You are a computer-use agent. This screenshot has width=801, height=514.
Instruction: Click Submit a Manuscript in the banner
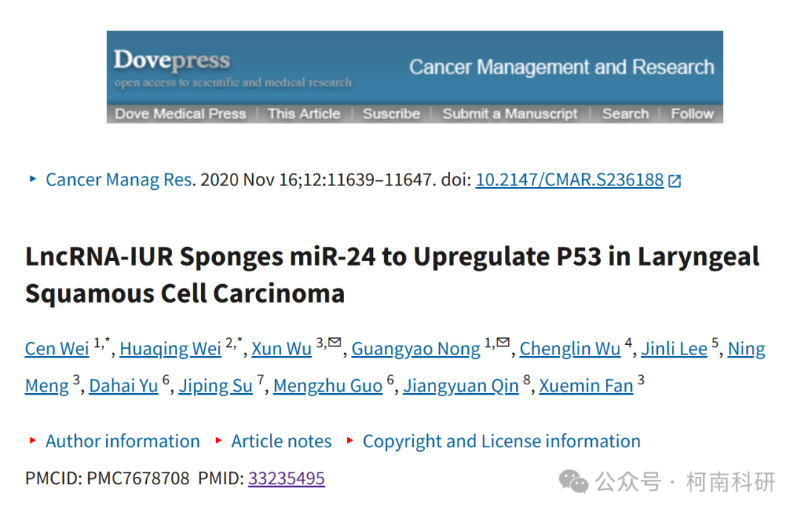(510, 113)
